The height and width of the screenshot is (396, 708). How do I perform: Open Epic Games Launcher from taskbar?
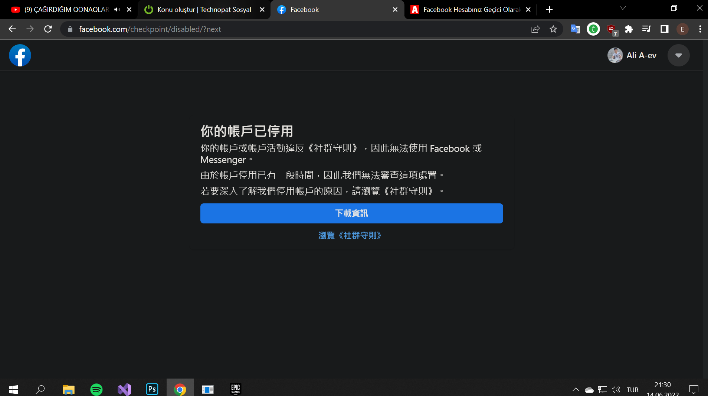point(236,389)
